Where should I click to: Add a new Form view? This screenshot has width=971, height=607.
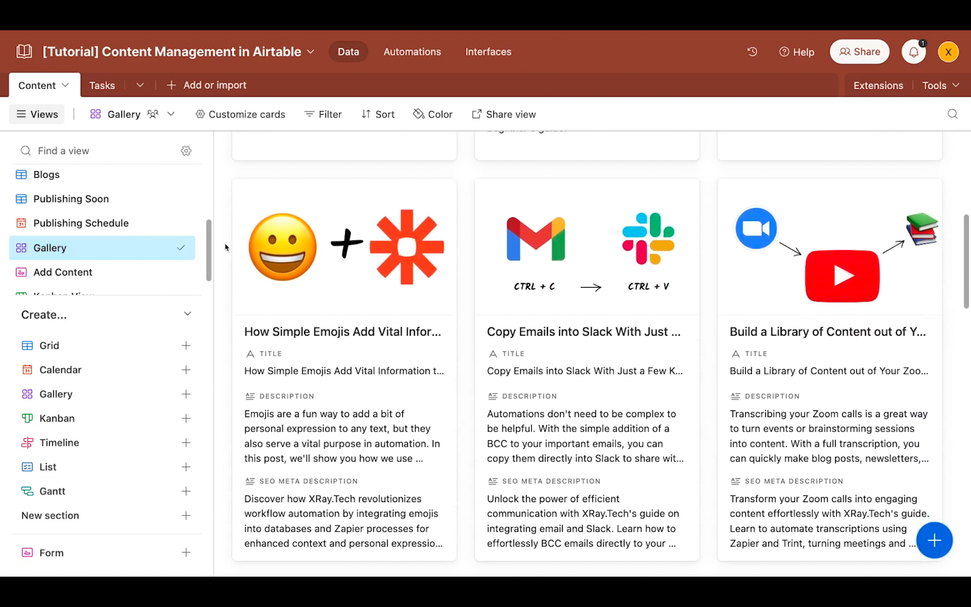(x=186, y=552)
